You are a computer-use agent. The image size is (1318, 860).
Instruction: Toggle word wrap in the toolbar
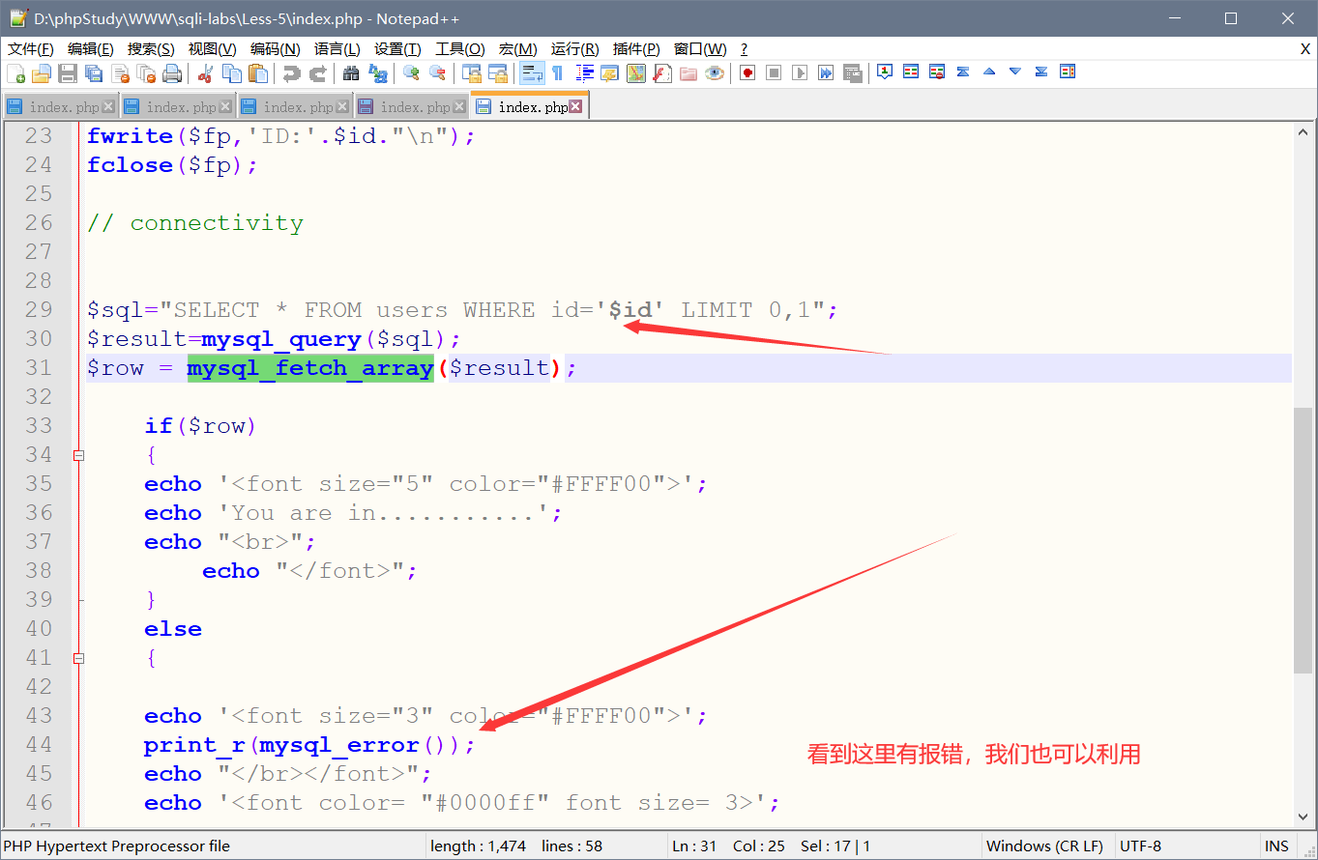tap(533, 72)
